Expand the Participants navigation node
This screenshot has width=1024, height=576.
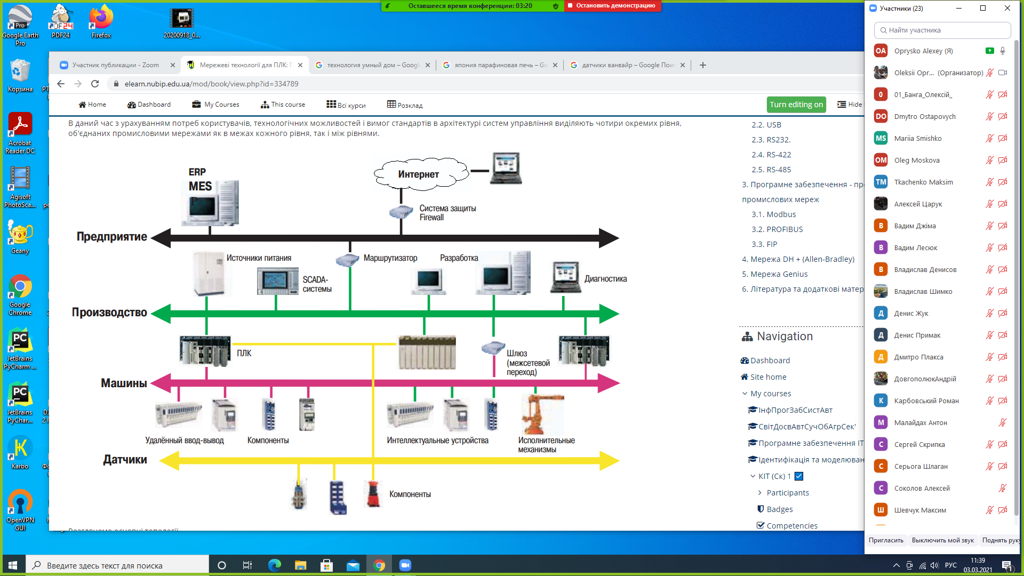click(x=760, y=493)
